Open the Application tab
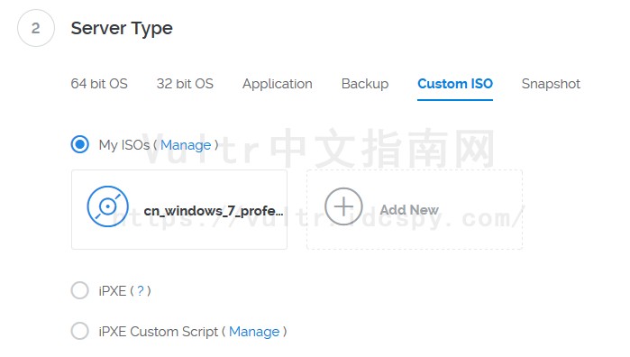This screenshot has width=630, height=357. coord(278,84)
